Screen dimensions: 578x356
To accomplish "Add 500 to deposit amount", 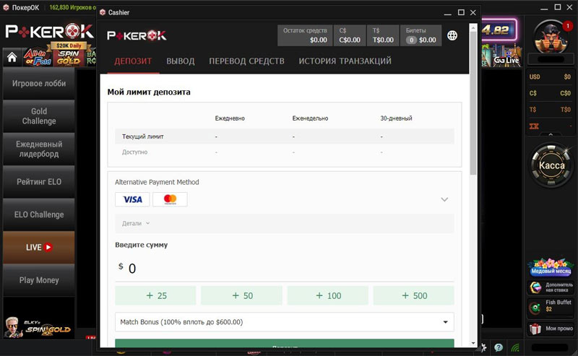I will [413, 295].
